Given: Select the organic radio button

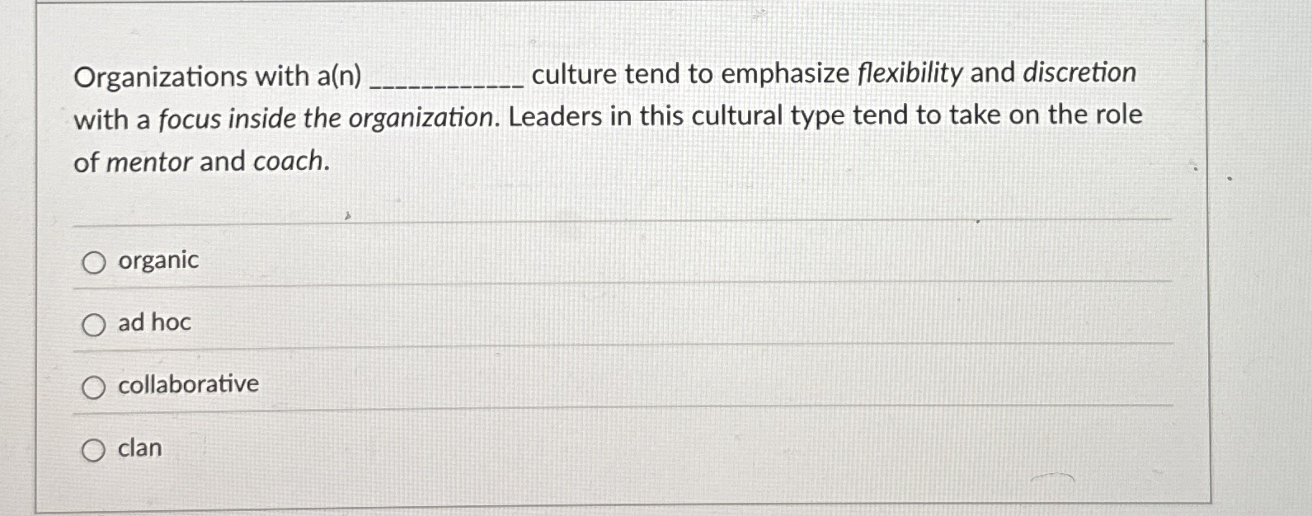Looking at the screenshot, I should 93,263.
